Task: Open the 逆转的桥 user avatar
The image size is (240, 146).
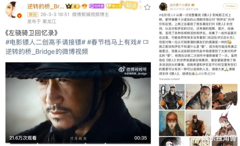Action: click(13, 9)
